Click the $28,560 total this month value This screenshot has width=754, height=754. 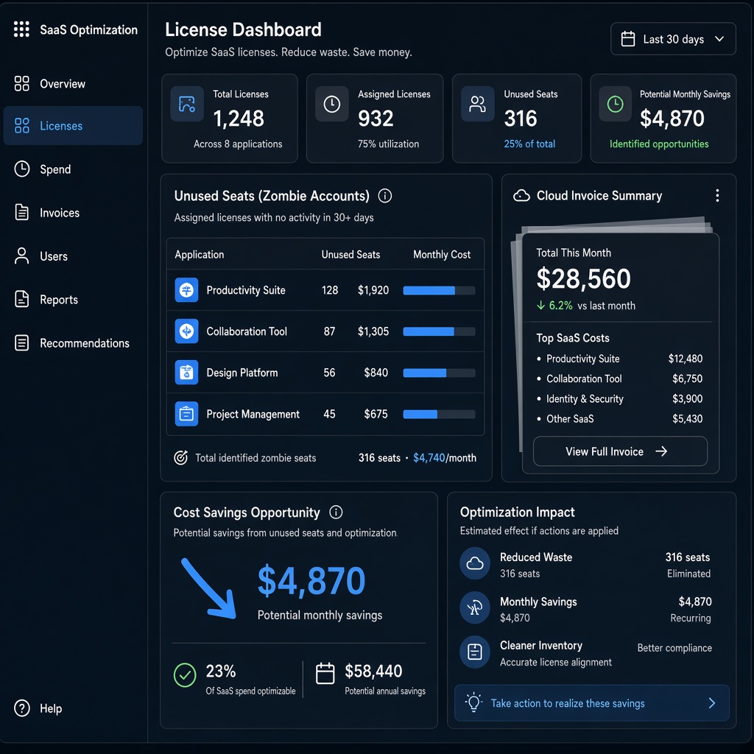pyautogui.click(x=583, y=278)
